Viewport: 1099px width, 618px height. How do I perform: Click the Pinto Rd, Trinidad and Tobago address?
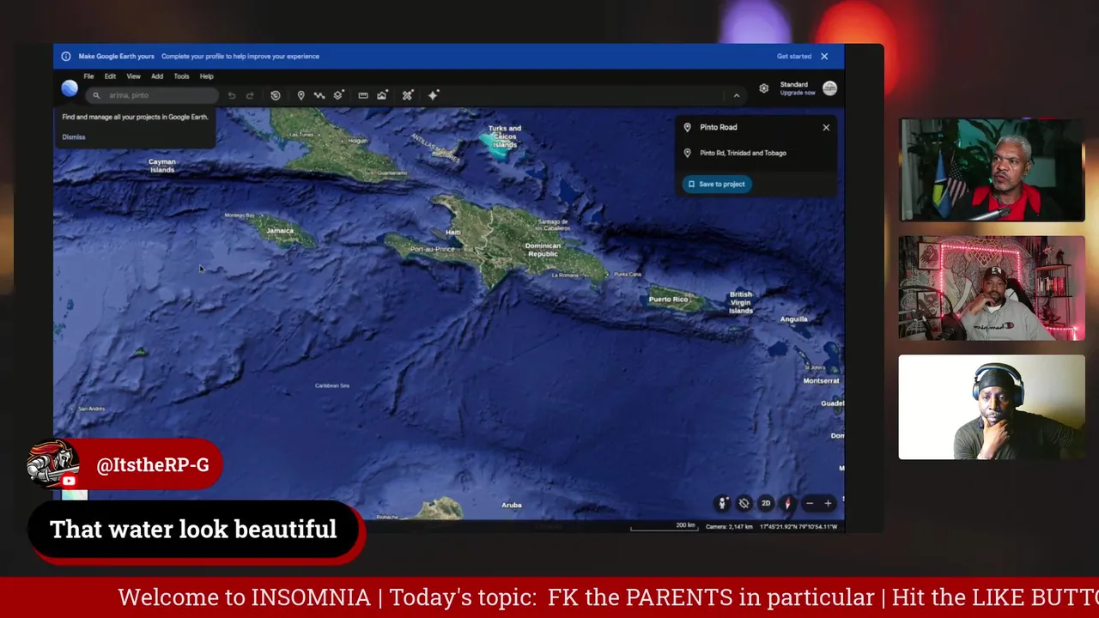click(x=743, y=153)
